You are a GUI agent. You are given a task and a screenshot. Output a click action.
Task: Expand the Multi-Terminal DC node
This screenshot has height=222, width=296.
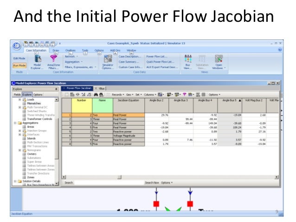[x=19, y=108]
